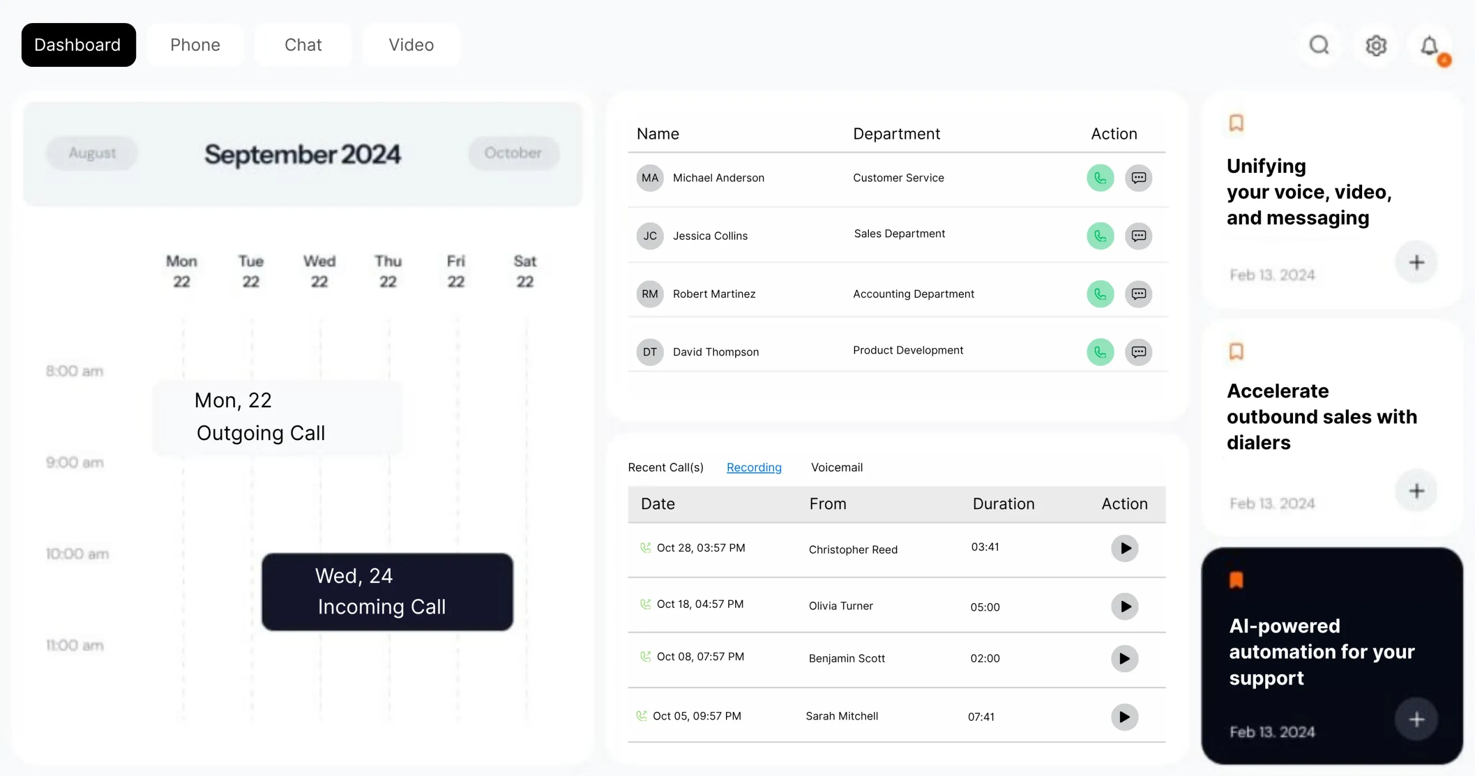
Task: Click the search magnifier icon
Action: (x=1319, y=45)
